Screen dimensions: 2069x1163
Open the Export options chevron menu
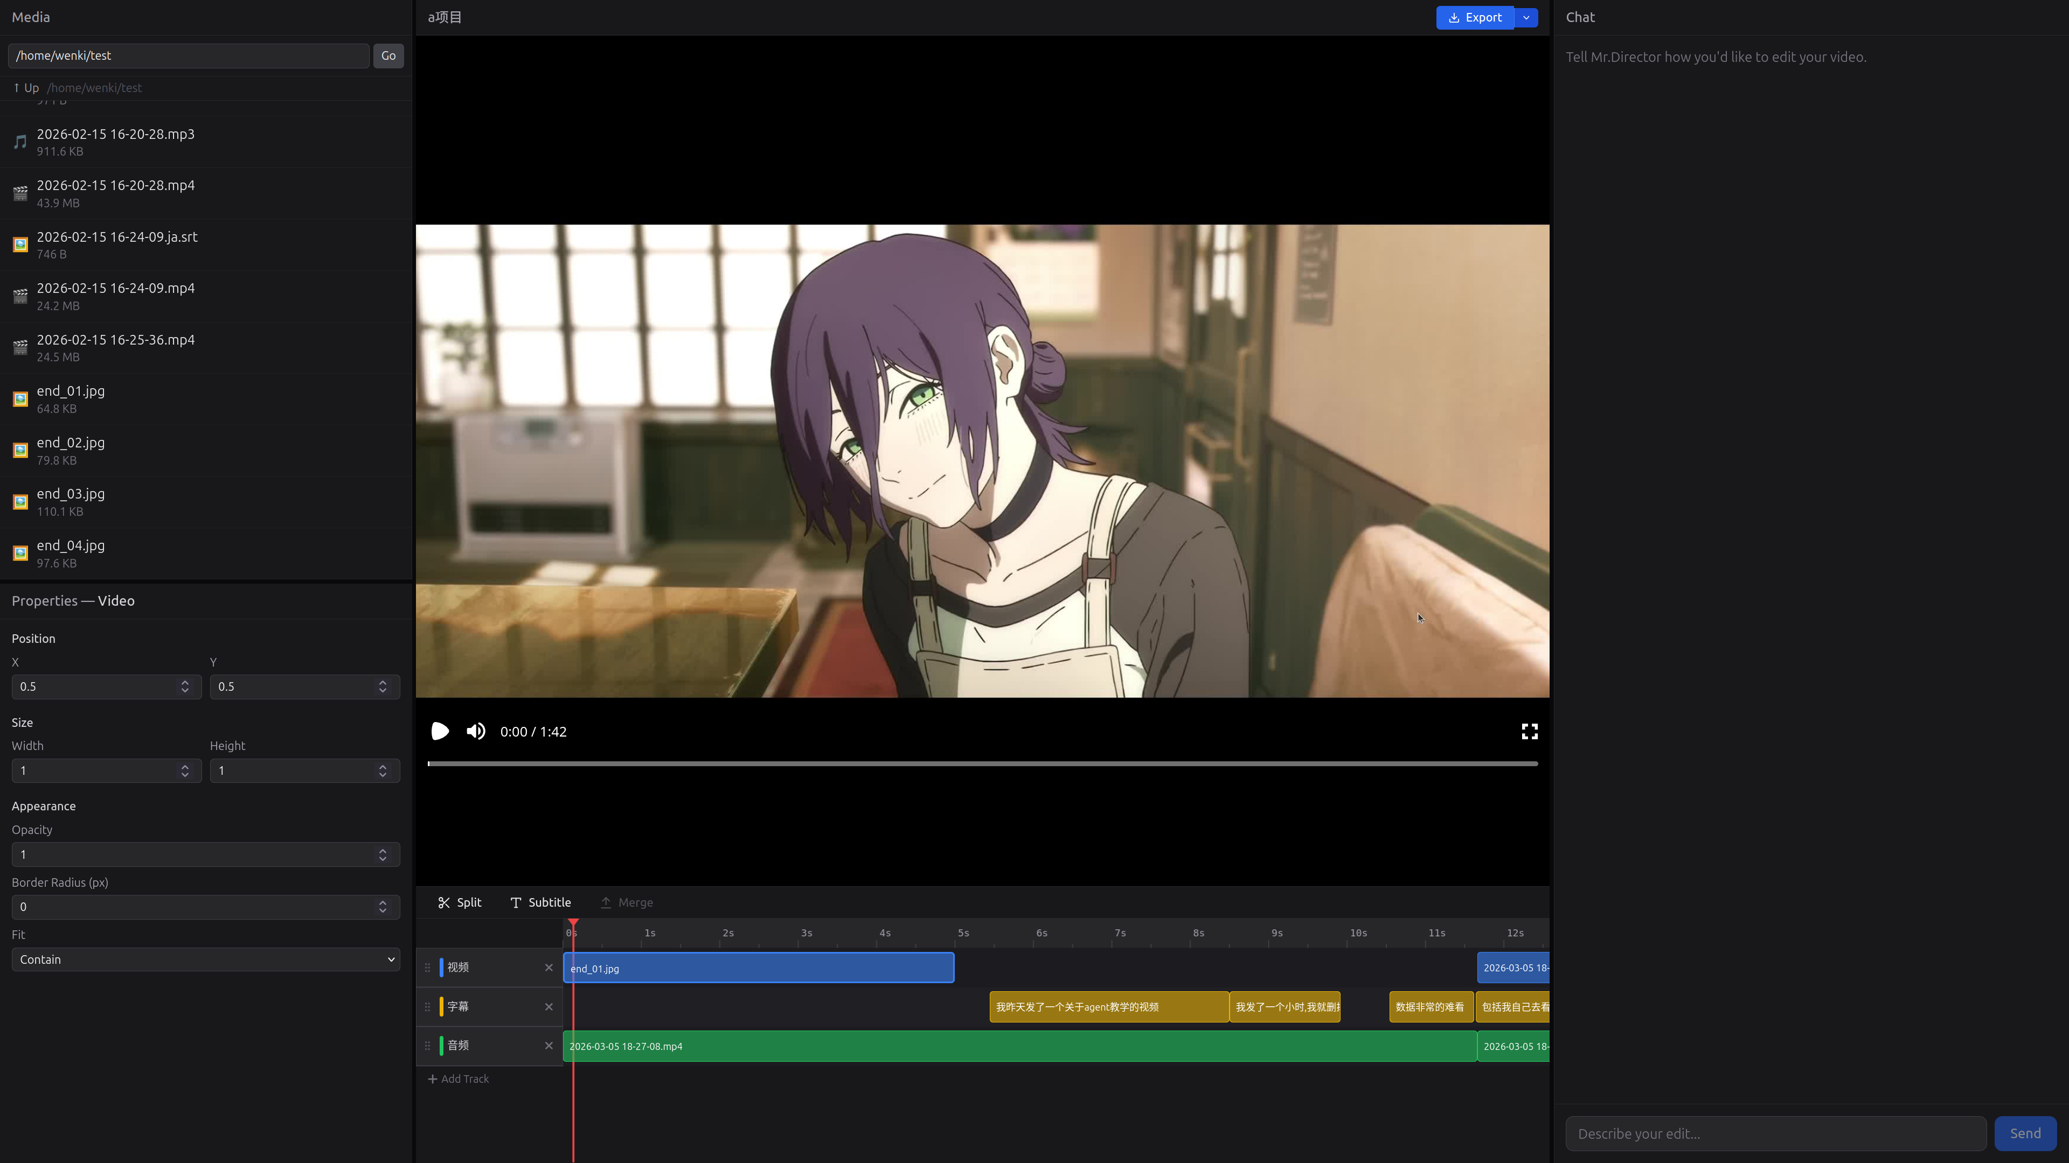tap(1525, 17)
